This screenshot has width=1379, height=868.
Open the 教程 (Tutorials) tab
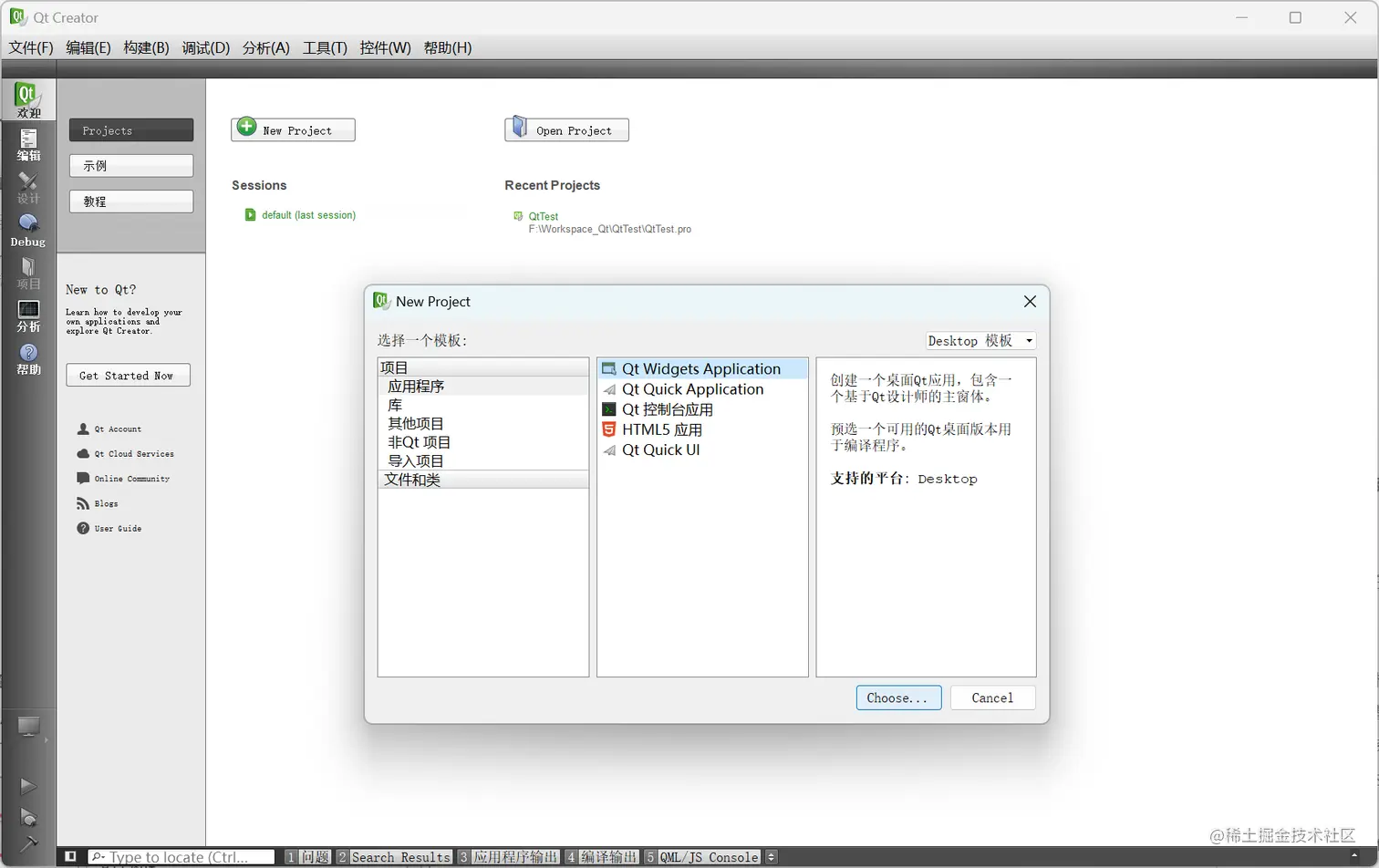[131, 201]
